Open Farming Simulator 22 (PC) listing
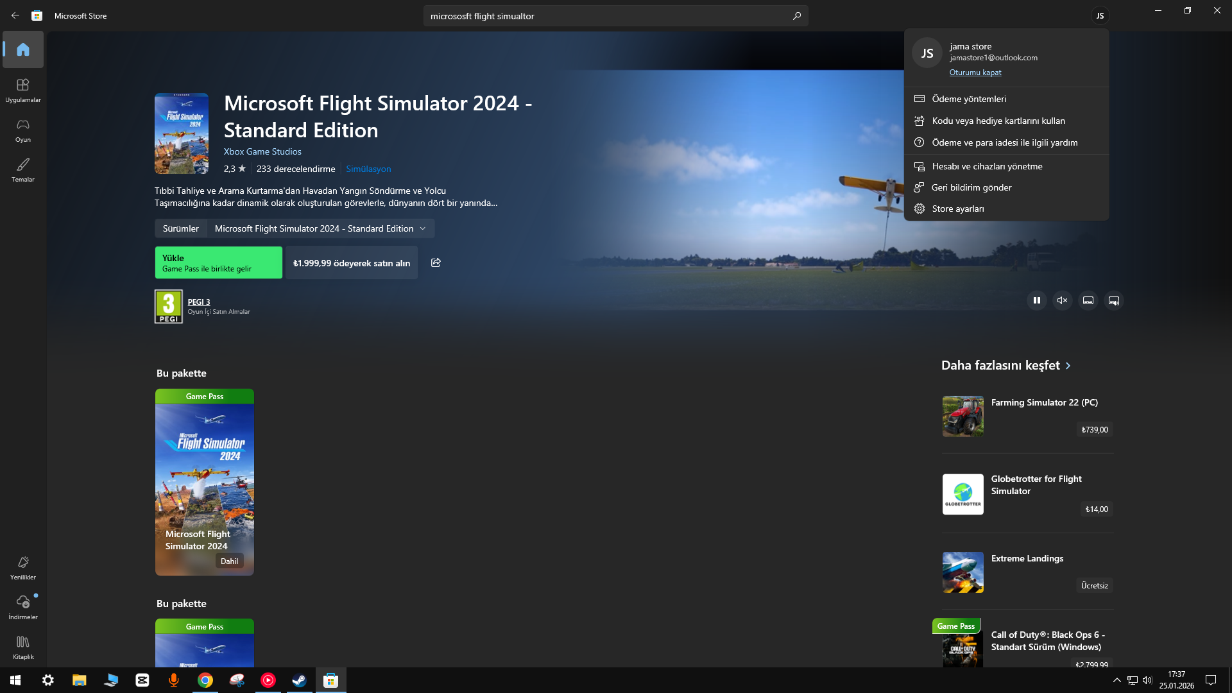Viewport: 1232px width, 693px height. pyautogui.click(x=1027, y=416)
